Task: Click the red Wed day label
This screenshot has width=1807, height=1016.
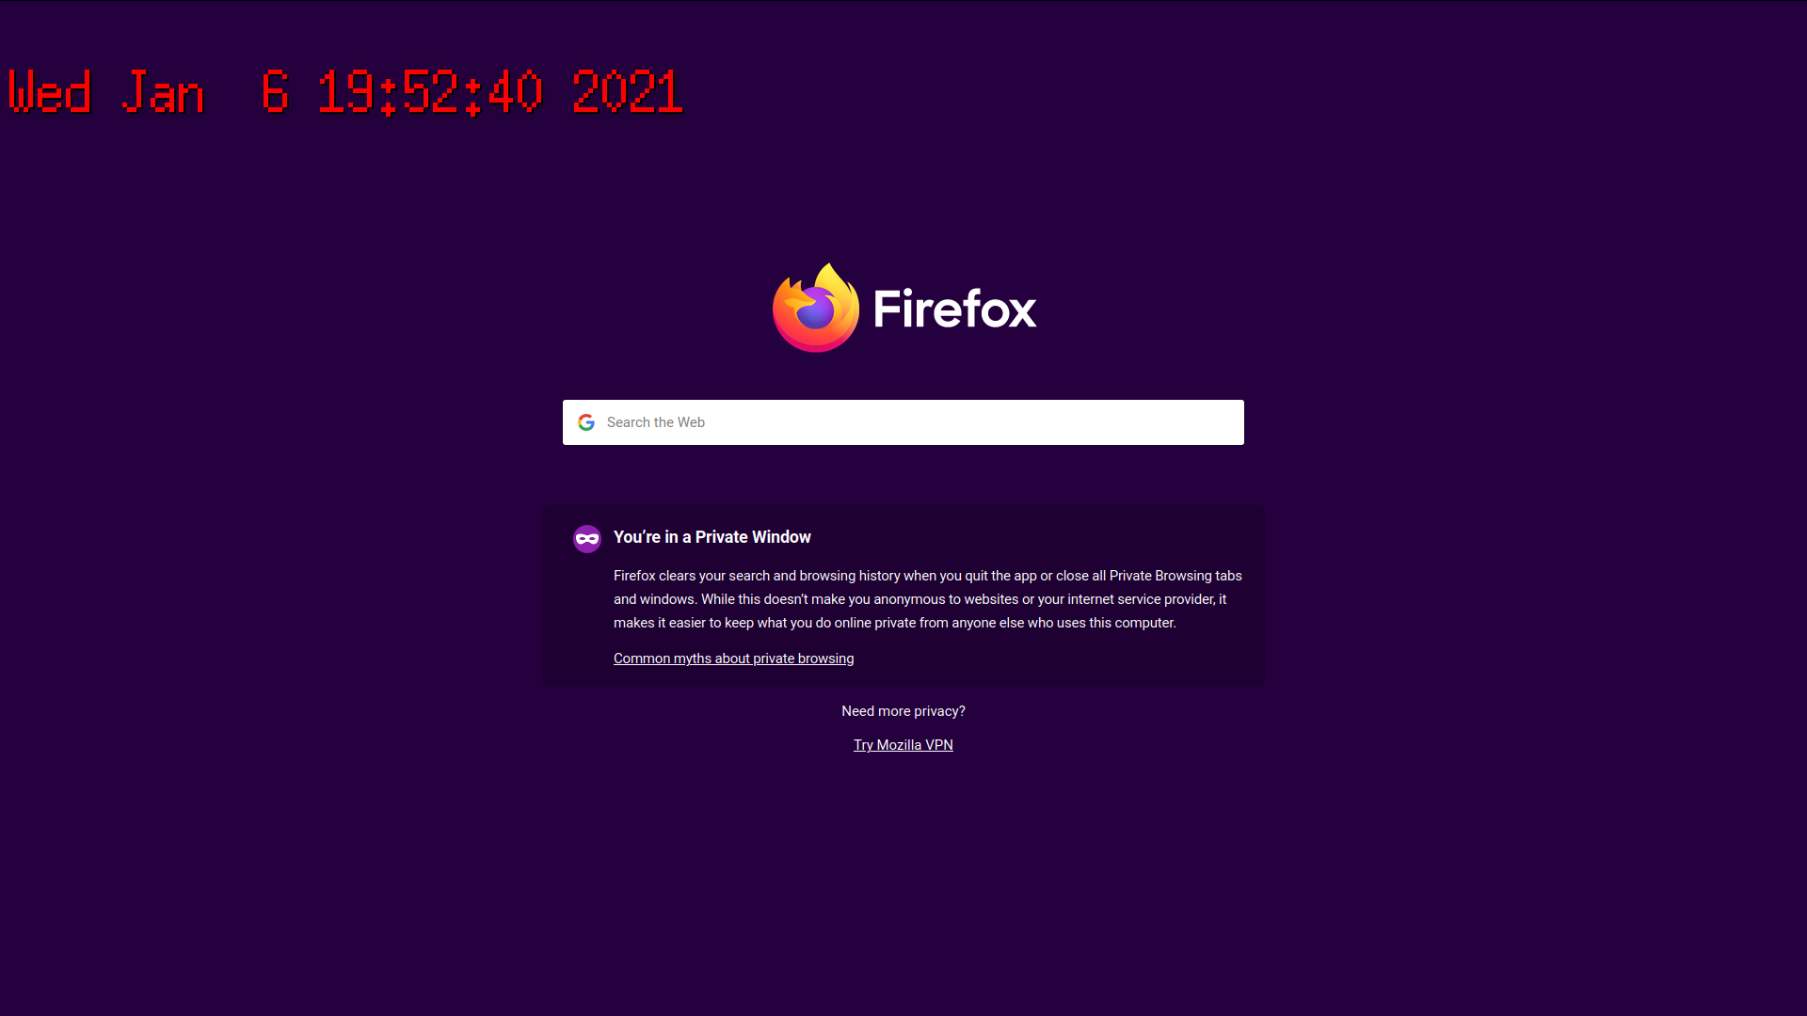Action: pyautogui.click(x=50, y=92)
